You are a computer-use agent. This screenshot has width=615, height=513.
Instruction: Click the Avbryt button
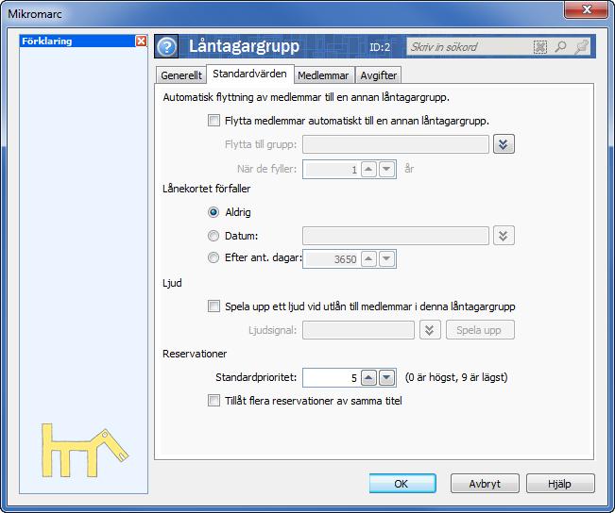click(485, 484)
